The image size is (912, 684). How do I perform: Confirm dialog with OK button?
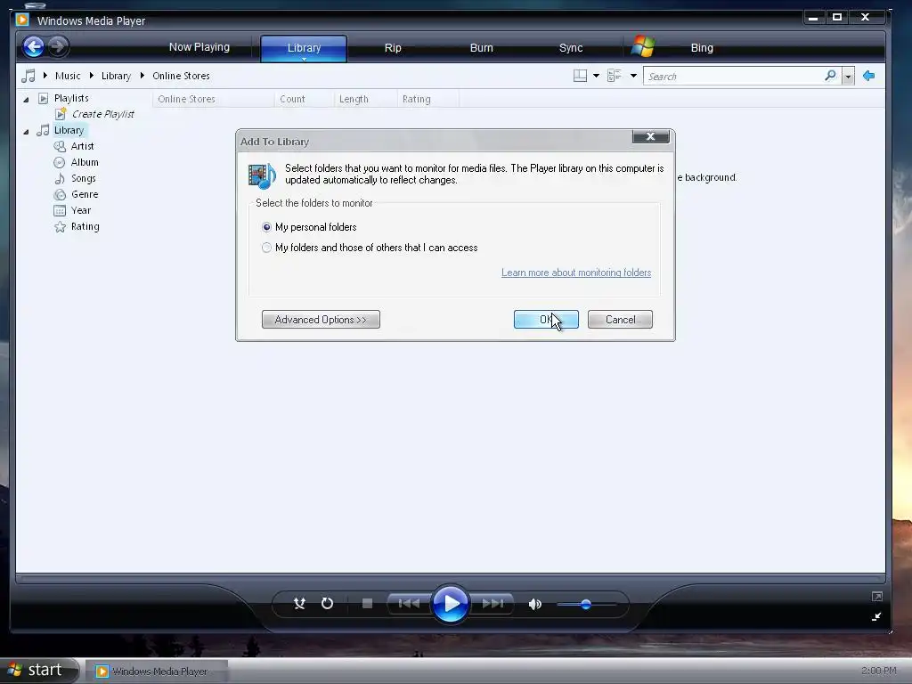[546, 320]
